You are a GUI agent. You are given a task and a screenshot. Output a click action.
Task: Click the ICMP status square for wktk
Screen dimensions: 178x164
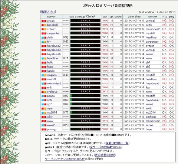click(x=45, y=117)
